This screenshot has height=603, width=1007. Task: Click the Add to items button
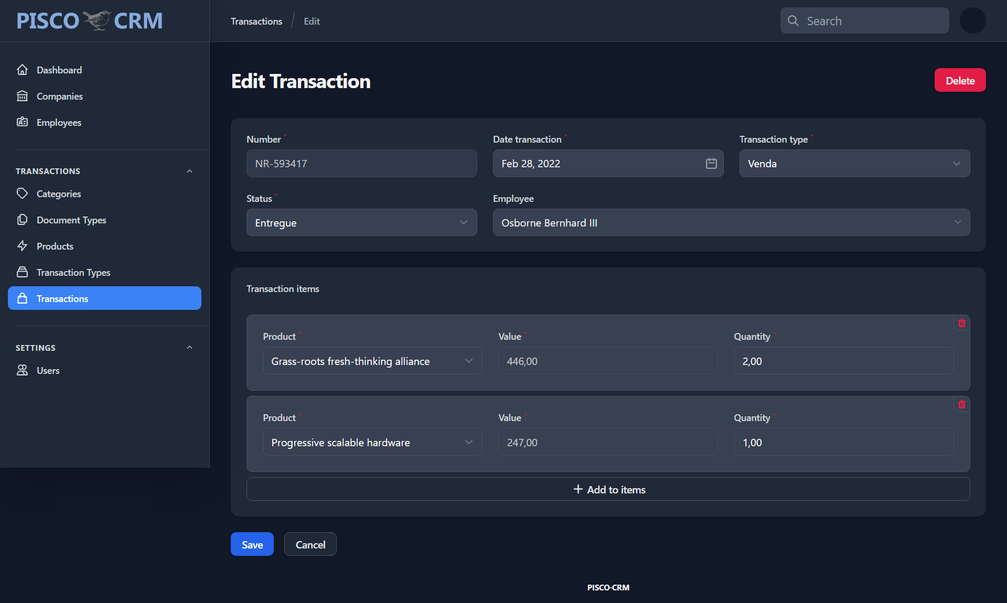pos(608,489)
